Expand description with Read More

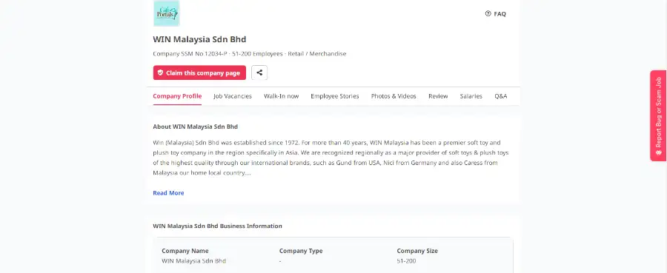pyautogui.click(x=168, y=193)
